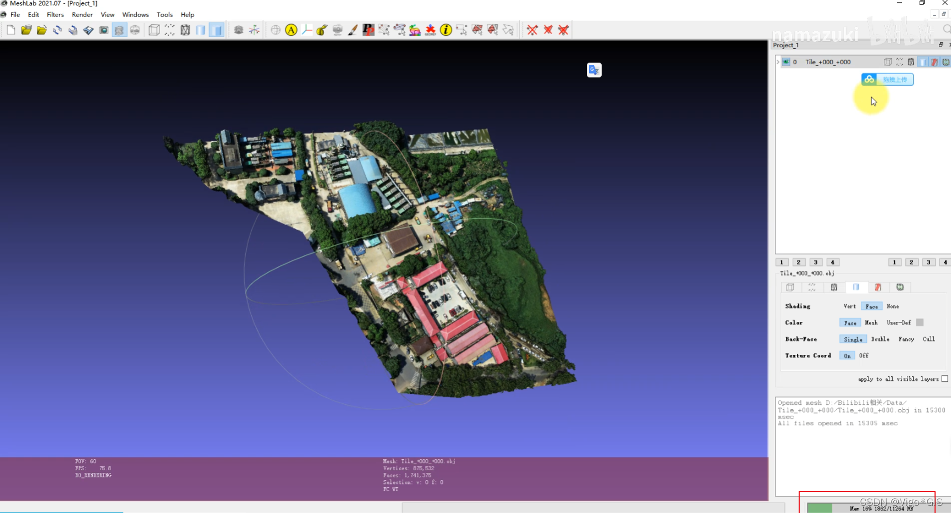The image size is (951, 513).
Task: Toggle wireframe icon in Tile_+000_+000 layer row
Action: pos(911,62)
